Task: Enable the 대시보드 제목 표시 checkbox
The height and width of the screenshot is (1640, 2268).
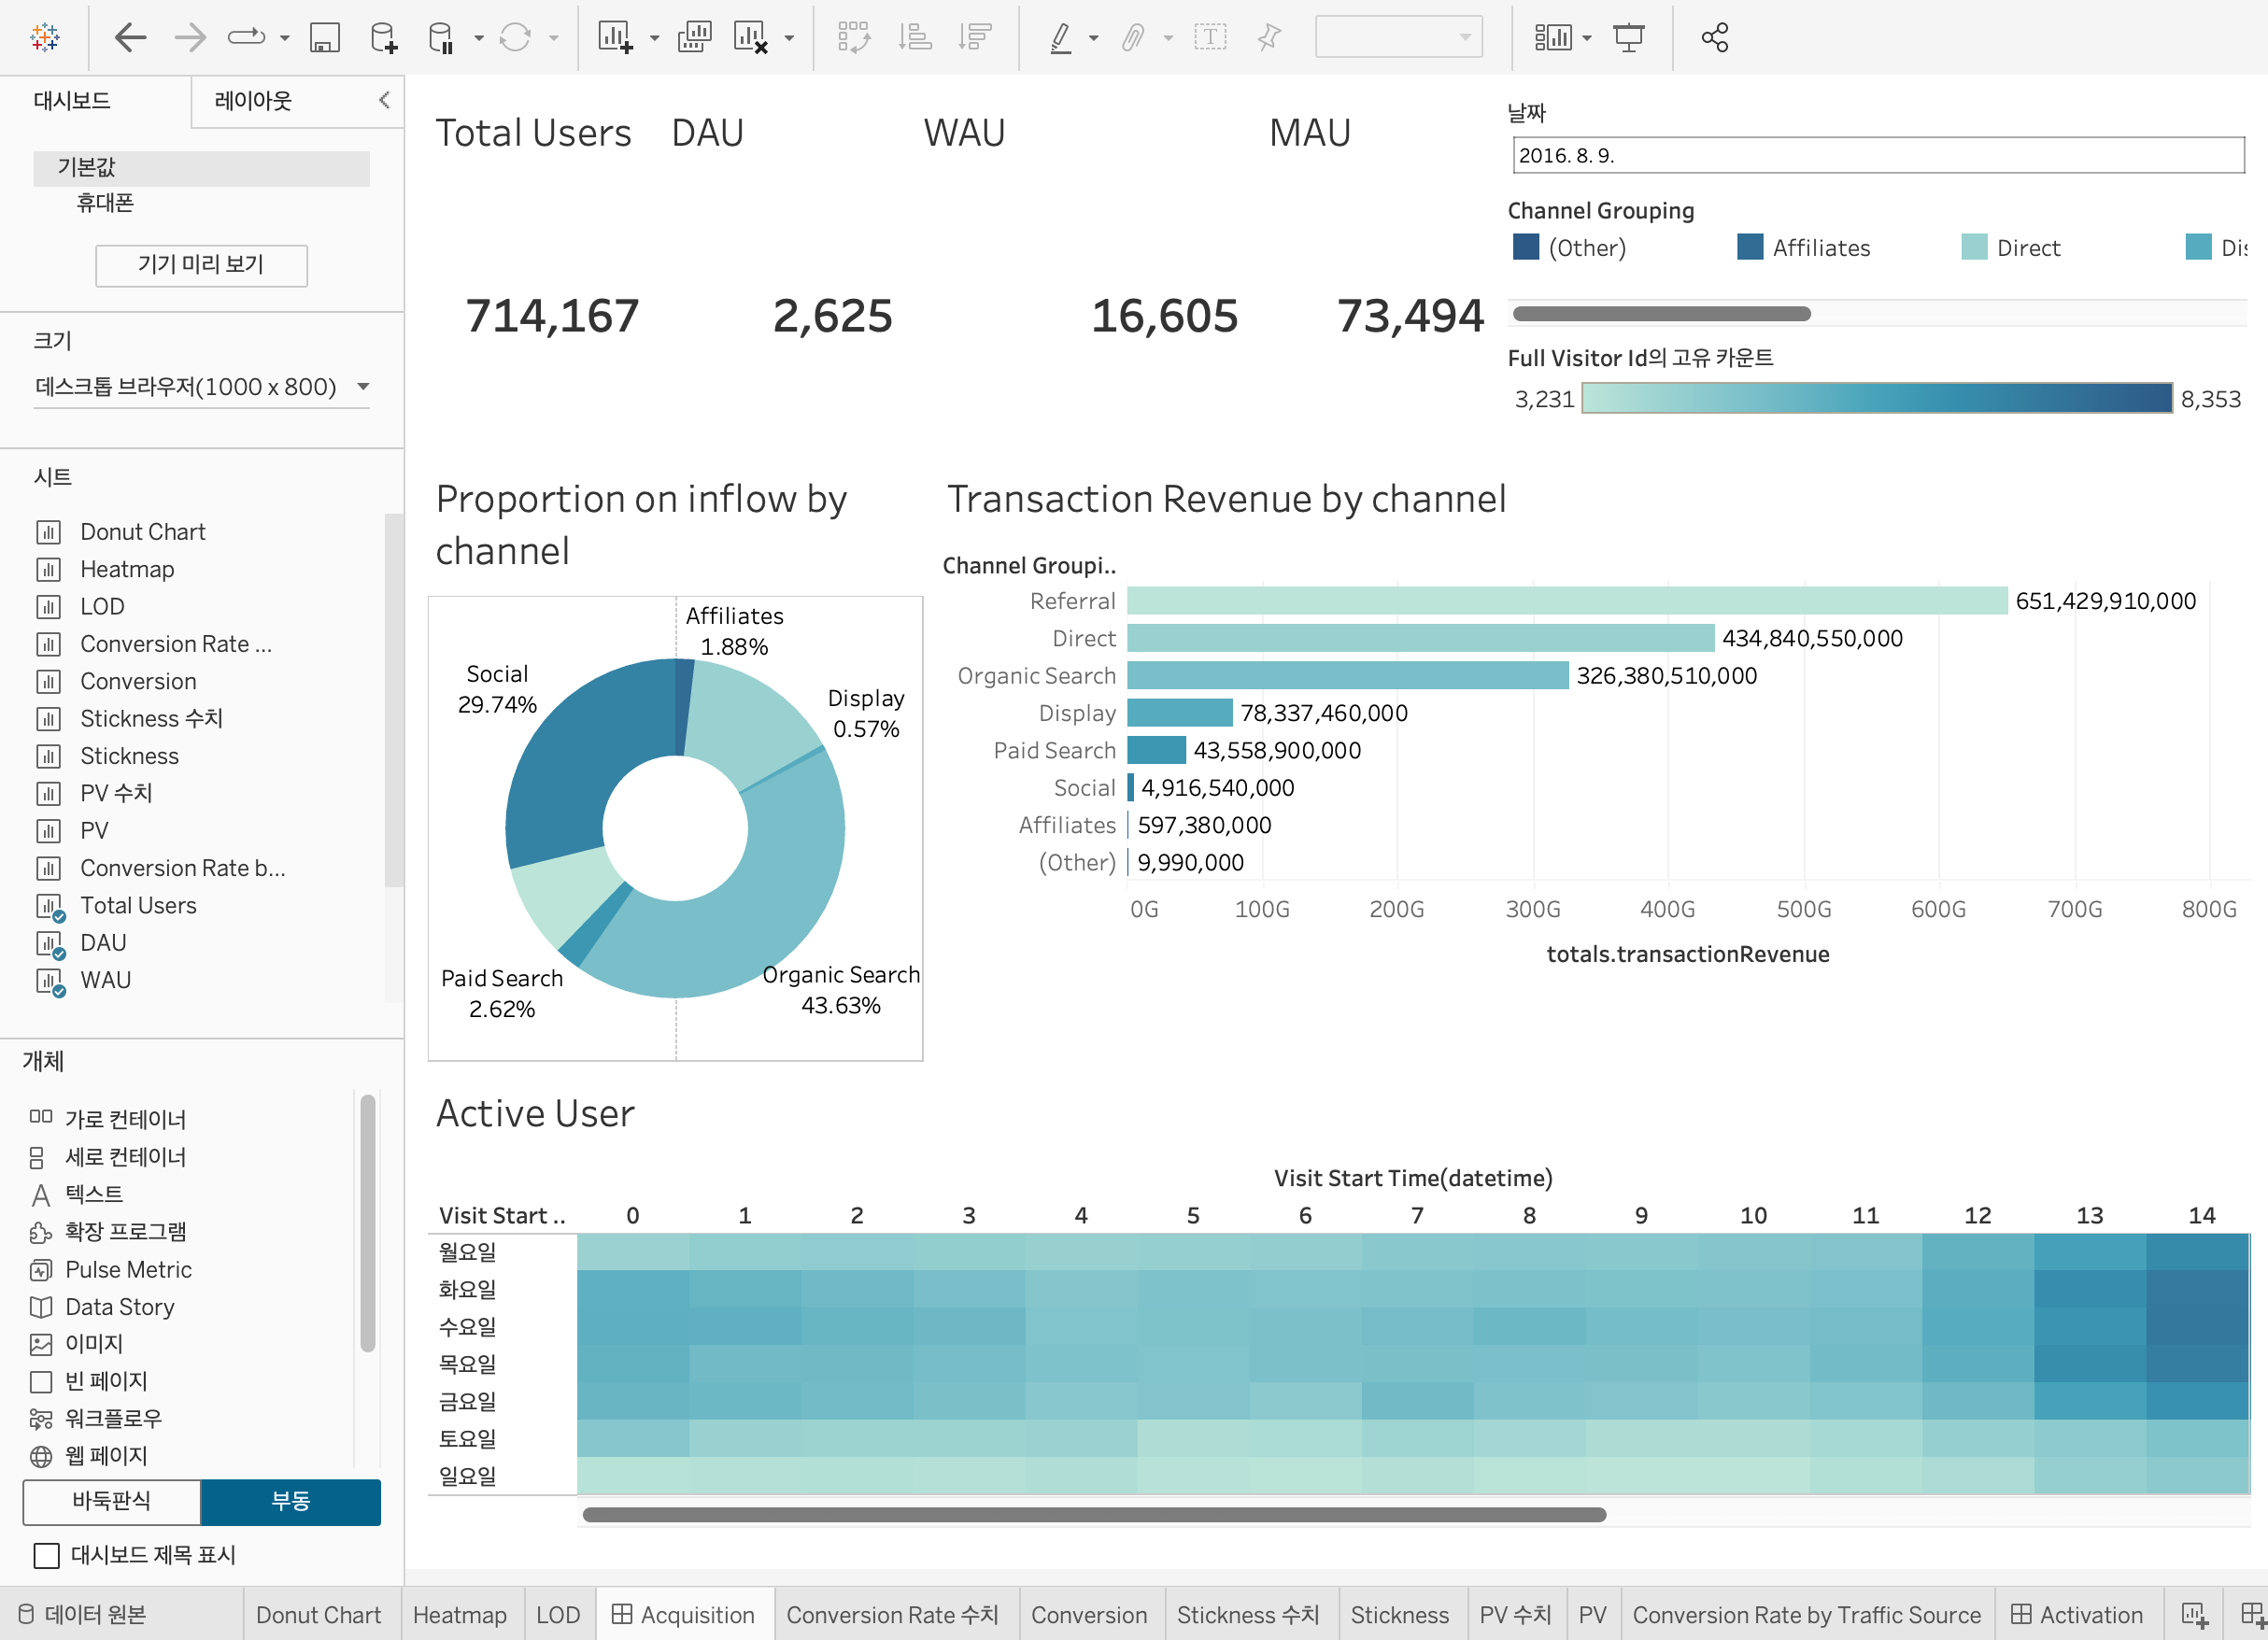Action: (x=46, y=1555)
